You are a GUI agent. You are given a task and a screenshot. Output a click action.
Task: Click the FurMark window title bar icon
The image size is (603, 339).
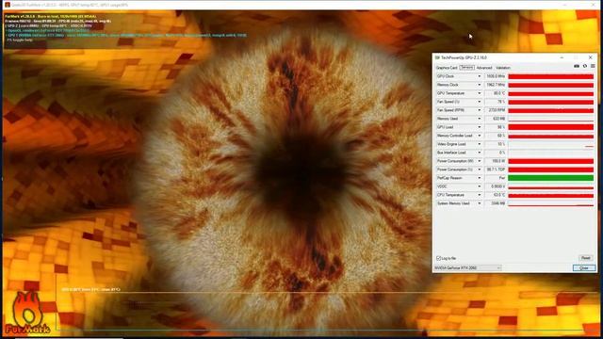click(7, 5)
